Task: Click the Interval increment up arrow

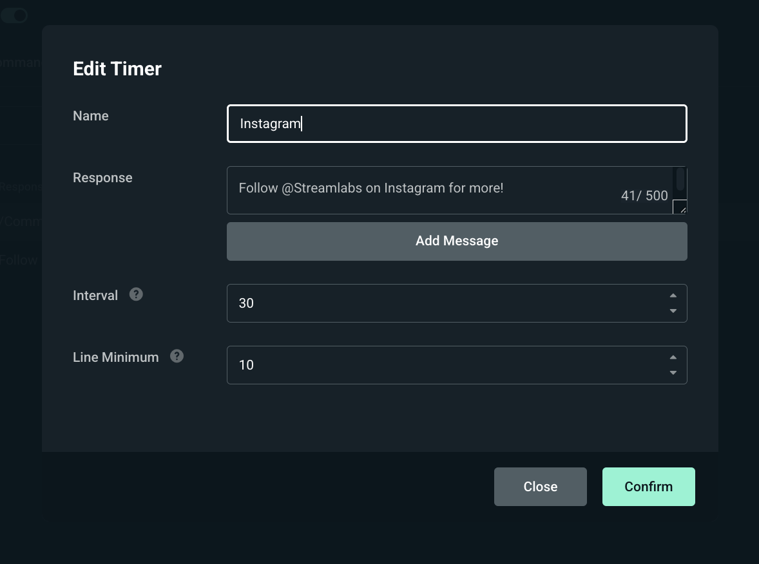Action: 673,295
